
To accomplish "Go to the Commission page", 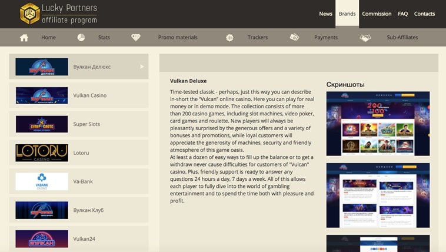I will point(377,14).
